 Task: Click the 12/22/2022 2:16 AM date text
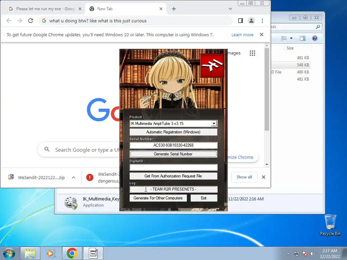pos(246,199)
